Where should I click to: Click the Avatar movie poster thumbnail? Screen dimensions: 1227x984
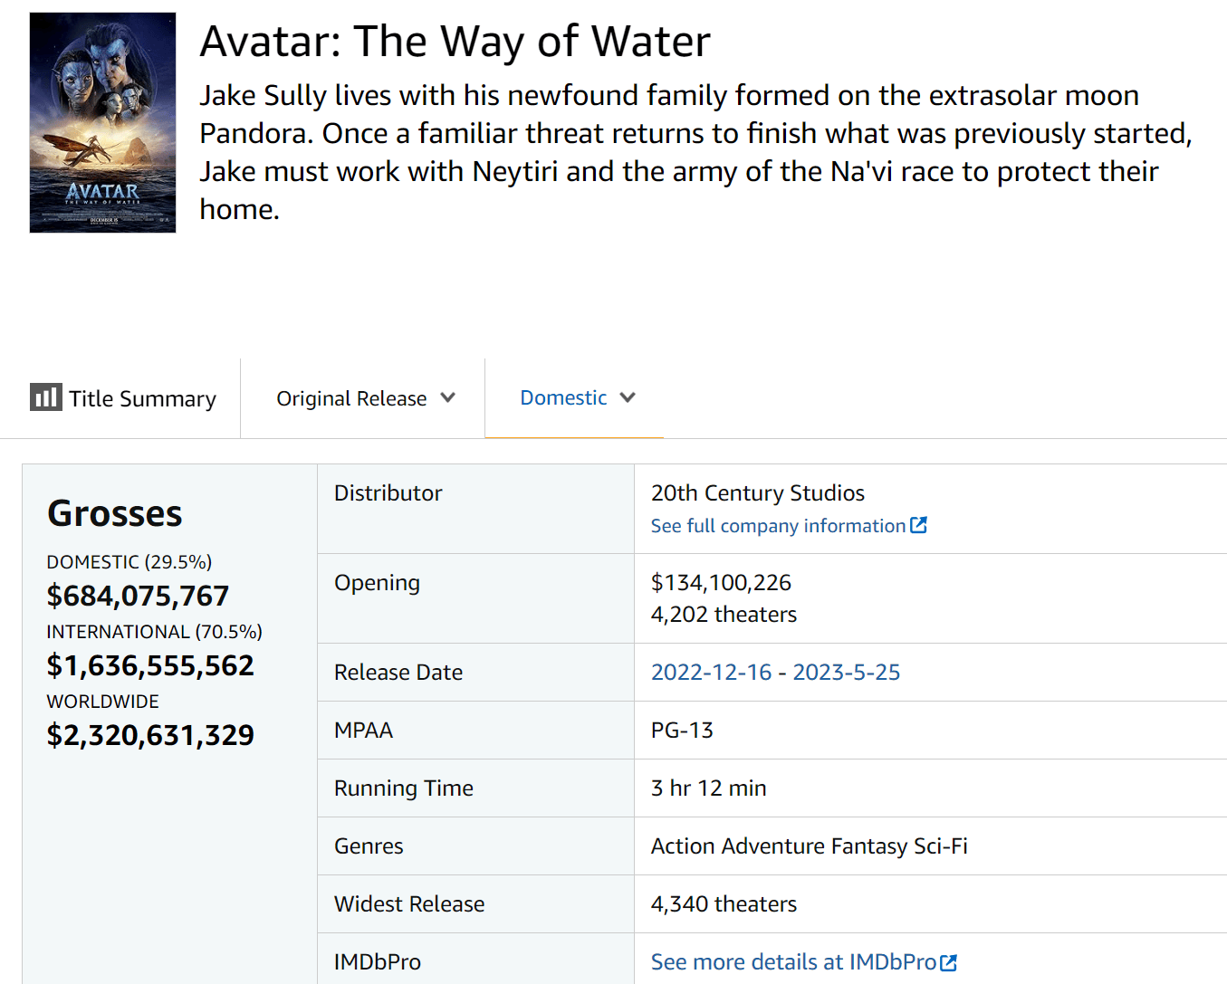point(102,122)
